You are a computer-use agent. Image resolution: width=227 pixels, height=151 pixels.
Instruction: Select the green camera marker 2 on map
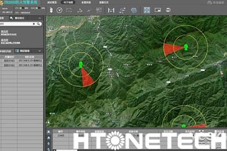coord(186,47)
